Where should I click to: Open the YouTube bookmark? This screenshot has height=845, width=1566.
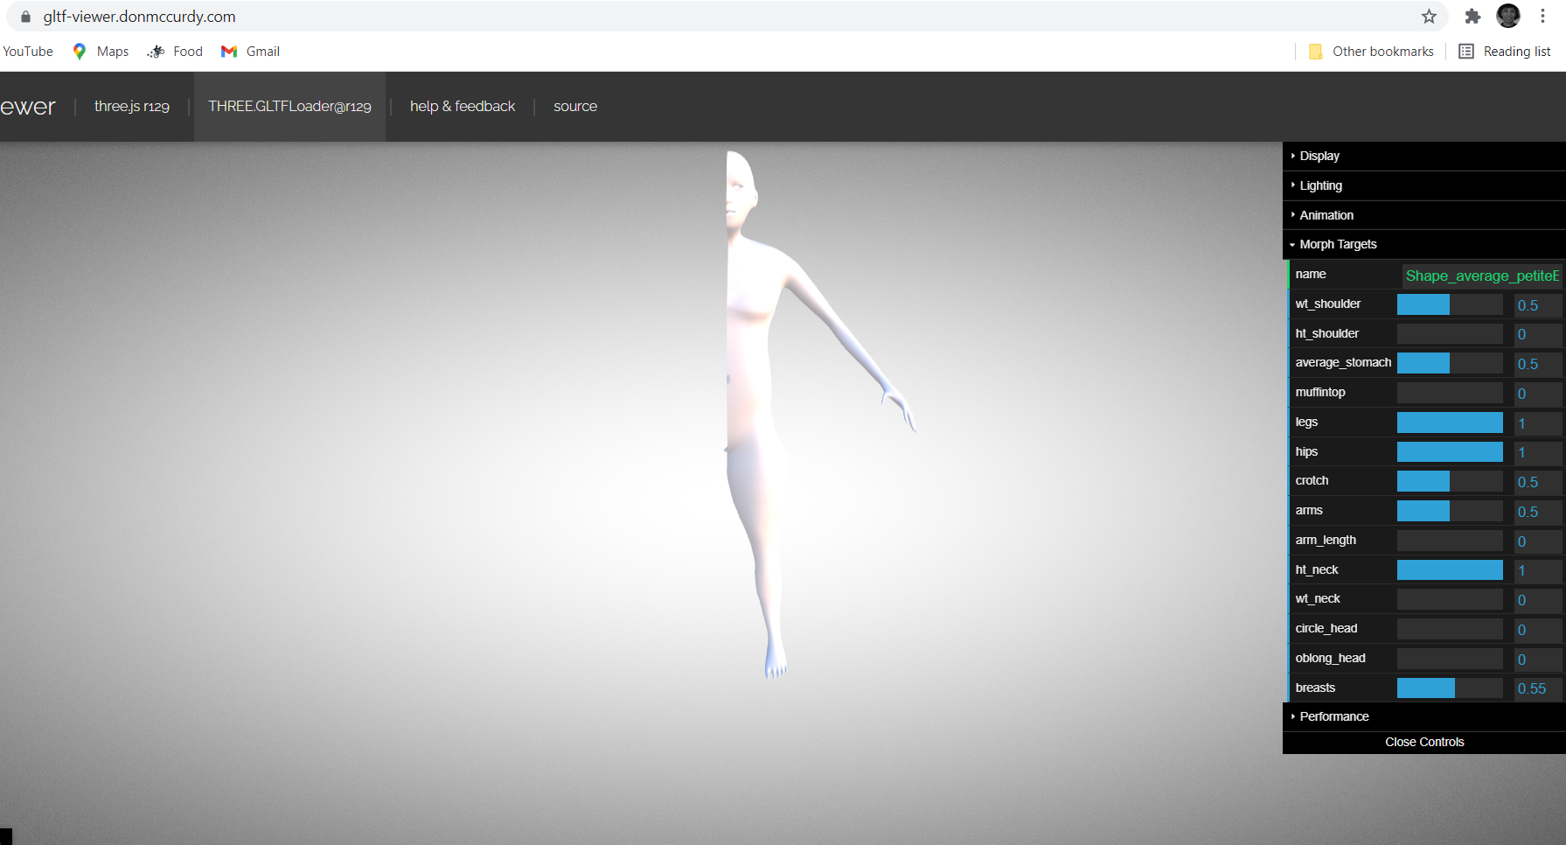pyautogui.click(x=27, y=51)
